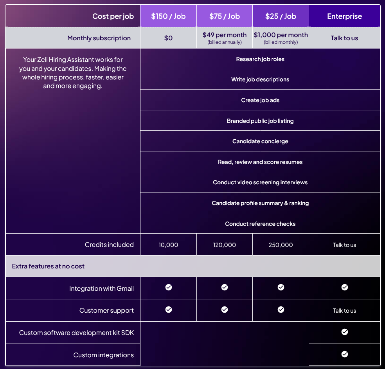Click 'Read, review and score resumes' row
This screenshot has width=385, height=369.
pyautogui.click(x=260, y=162)
